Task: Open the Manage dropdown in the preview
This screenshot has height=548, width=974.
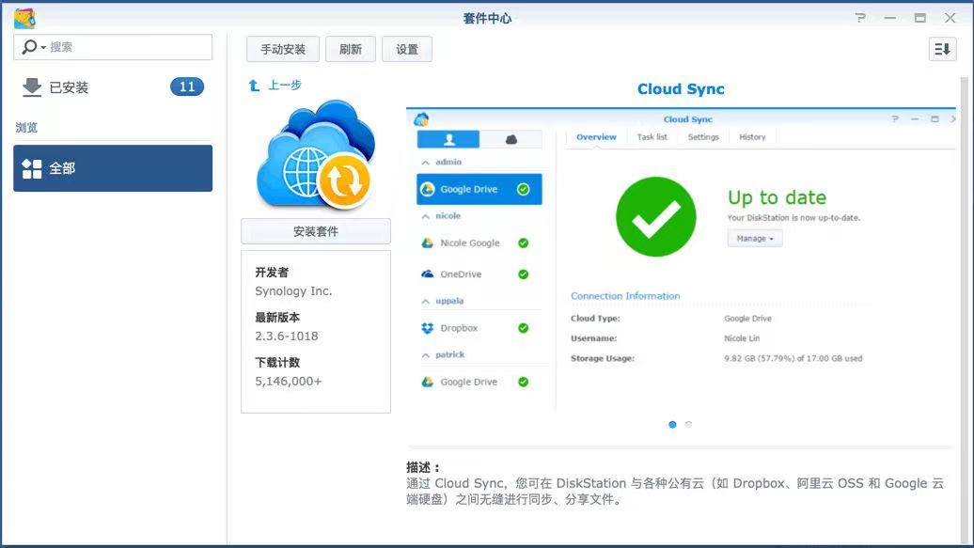Action: [754, 238]
